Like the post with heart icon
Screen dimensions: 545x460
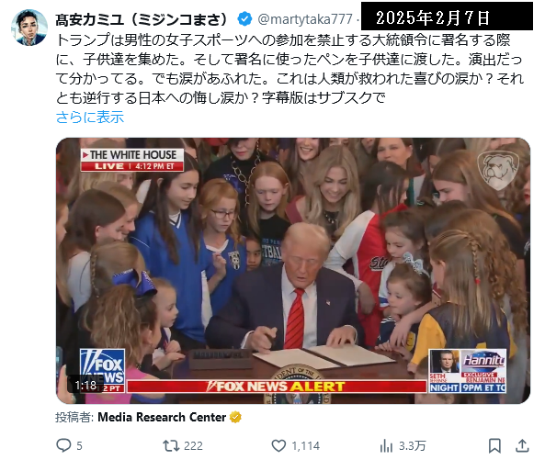click(278, 445)
